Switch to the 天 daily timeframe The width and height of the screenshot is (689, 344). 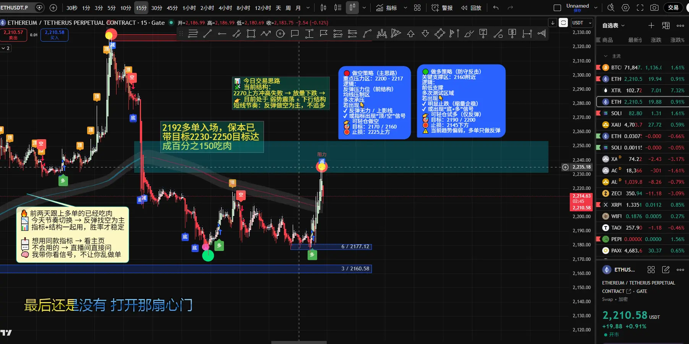[278, 8]
